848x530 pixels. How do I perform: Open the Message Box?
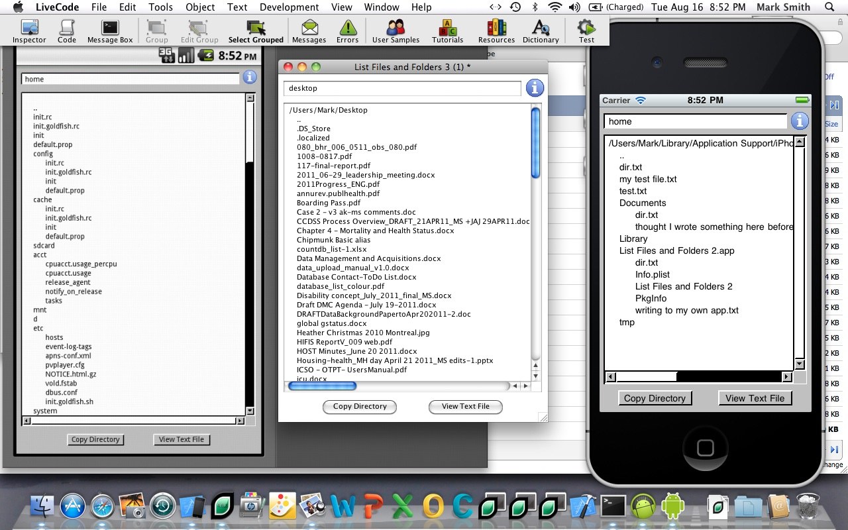(x=110, y=30)
